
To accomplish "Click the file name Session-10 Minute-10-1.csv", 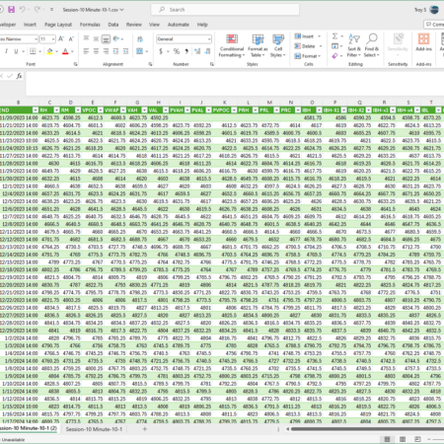I will click(91, 10).
